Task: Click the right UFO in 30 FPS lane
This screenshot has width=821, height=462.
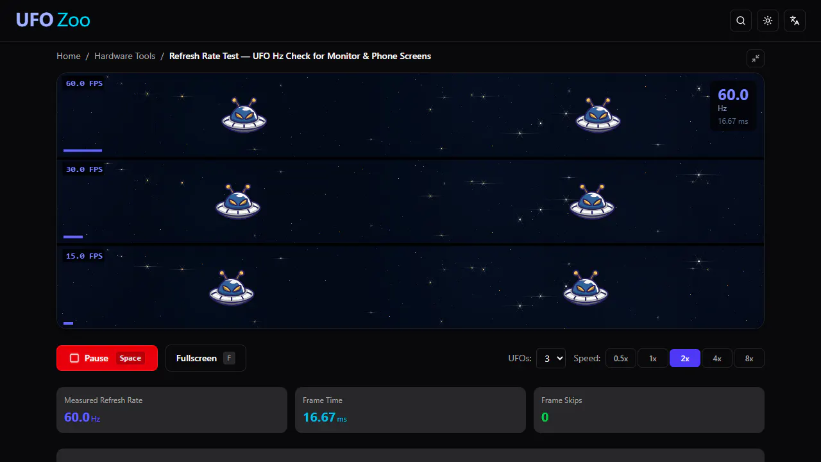Action: pyautogui.click(x=592, y=202)
